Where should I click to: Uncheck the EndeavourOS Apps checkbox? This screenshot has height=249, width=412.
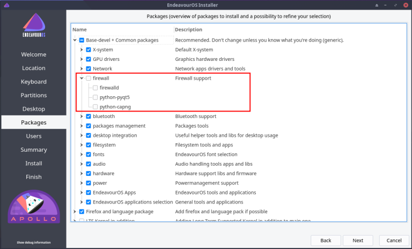tap(89, 192)
